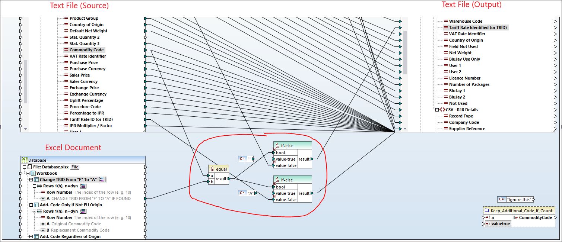Select the Tariff Rate Identified (or TRID) field
This screenshot has height=242, width=562.
click(478, 28)
